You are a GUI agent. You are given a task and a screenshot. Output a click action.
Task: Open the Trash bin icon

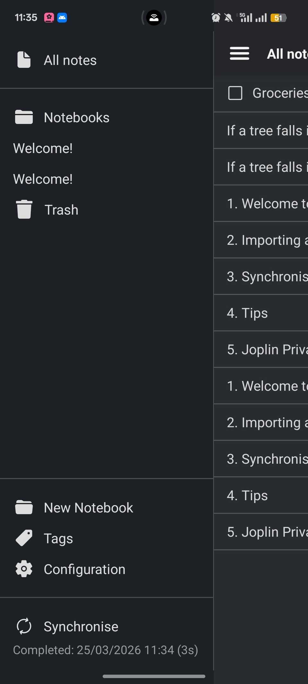[24, 209]
